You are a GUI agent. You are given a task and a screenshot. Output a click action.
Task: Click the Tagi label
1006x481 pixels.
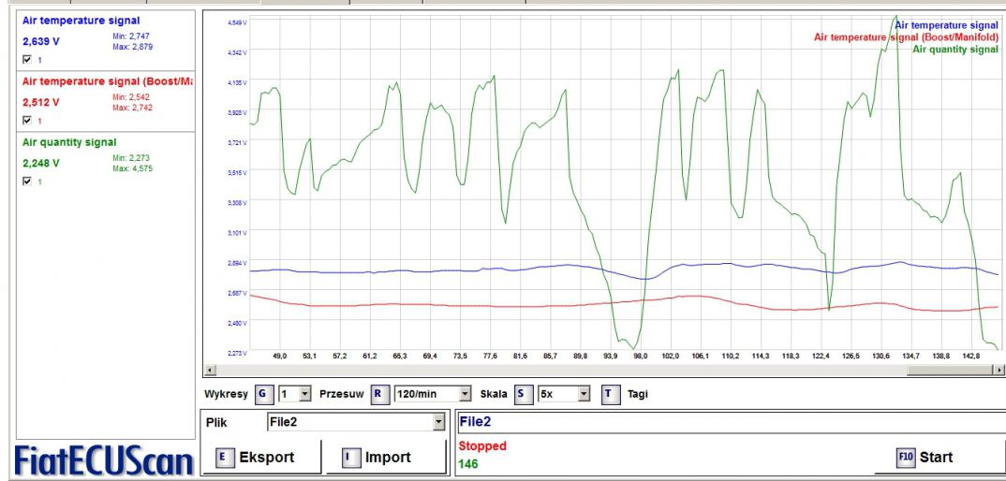coord(638,394)
